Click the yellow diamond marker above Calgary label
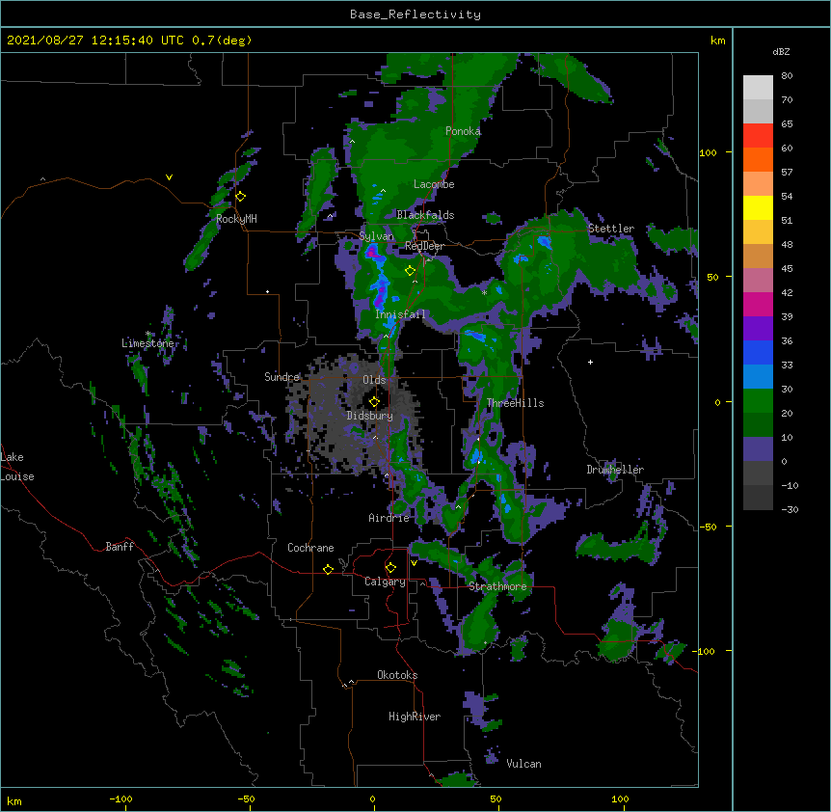 click(390, 568)
